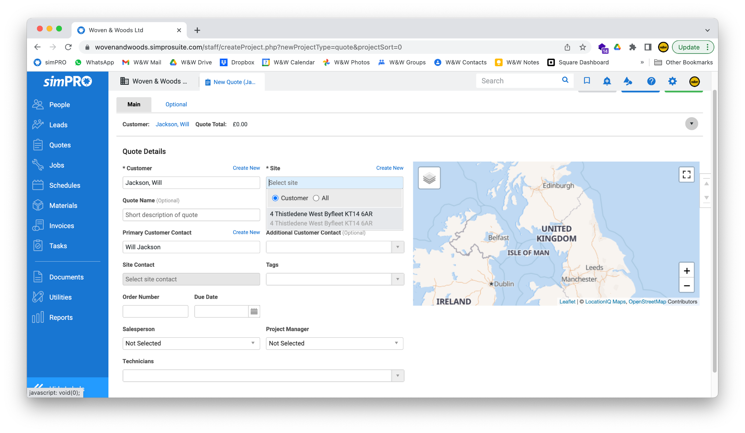Open the Technicians dropdown arrow
The width and height of the screenshot is (745, 433).
[x=398, y=376]
